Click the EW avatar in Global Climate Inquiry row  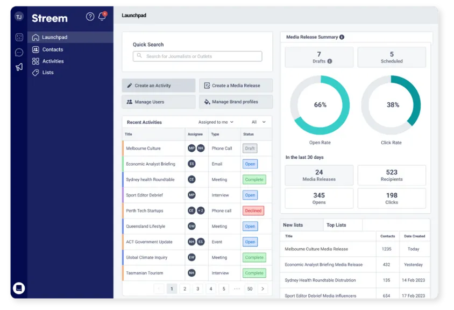191,257
